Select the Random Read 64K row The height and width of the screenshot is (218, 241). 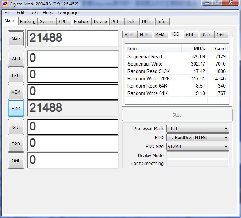tap(177, 86)
